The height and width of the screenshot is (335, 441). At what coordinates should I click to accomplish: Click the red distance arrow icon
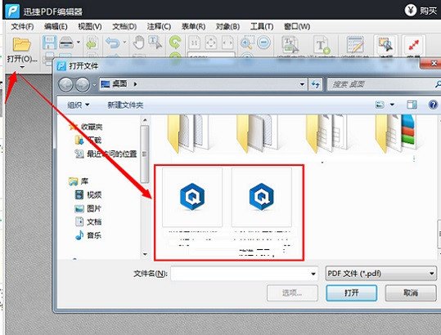(414, 44)
